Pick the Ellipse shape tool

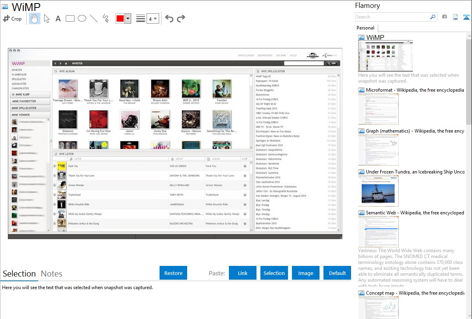pos(82,18)
